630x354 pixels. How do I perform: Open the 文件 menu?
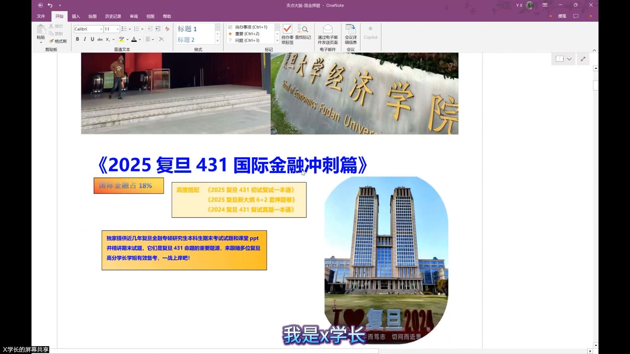[41, 16]
